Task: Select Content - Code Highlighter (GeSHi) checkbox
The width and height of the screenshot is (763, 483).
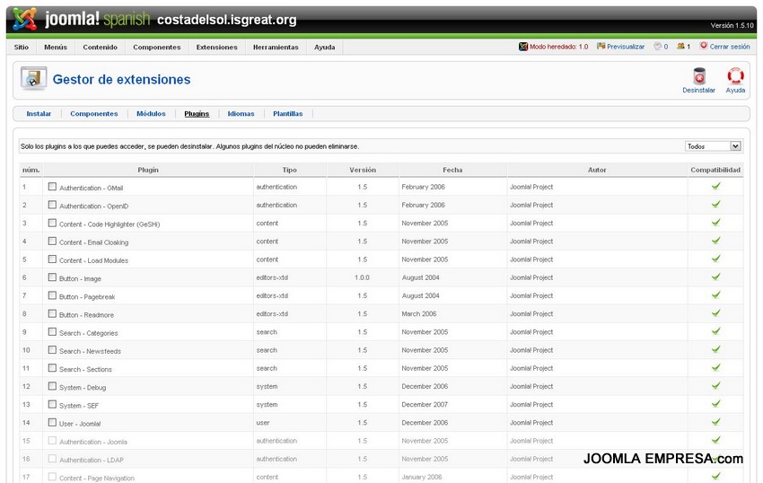Action: (x=53, y=223)
